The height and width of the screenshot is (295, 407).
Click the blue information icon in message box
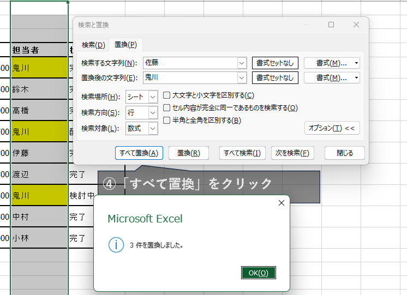[x=116, y=245]
